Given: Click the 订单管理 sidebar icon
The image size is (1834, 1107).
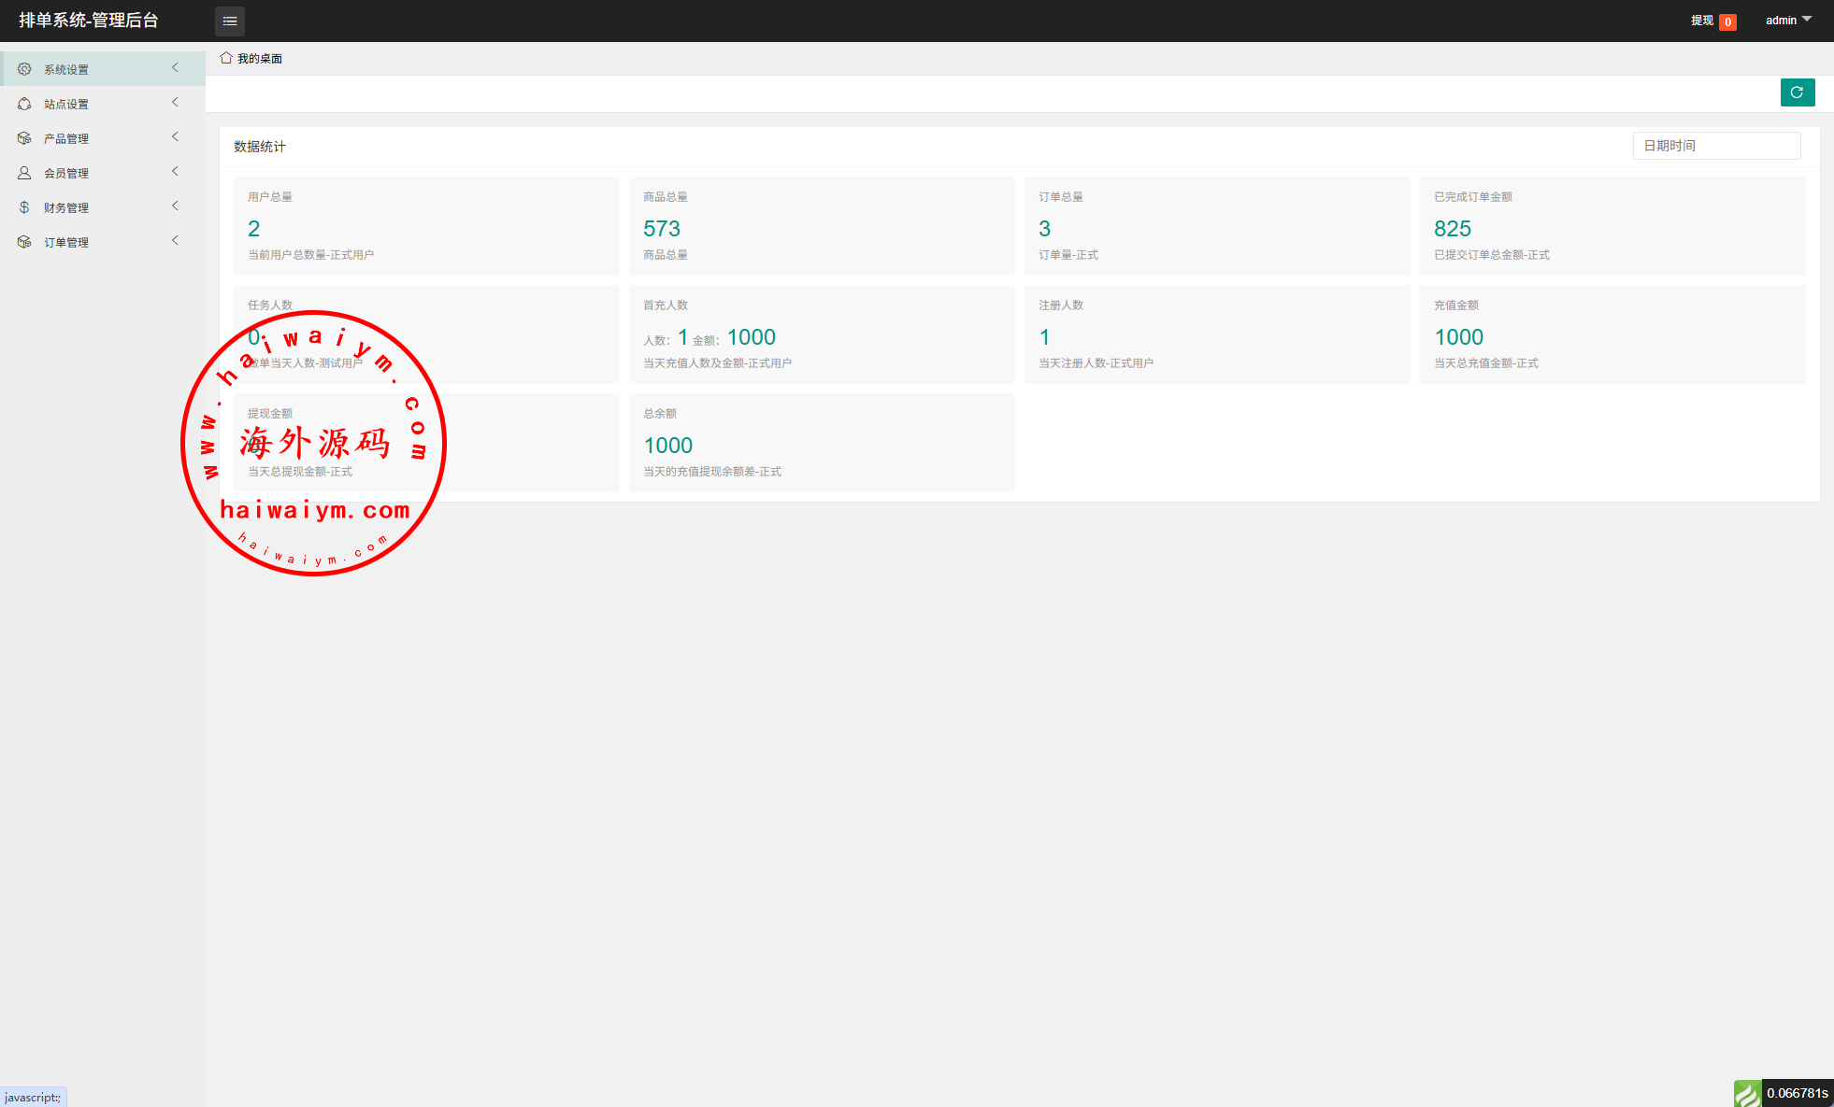Looking at the screenshot, I should click(24, 242).
